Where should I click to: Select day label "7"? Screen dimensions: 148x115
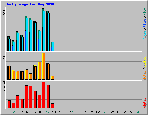coord(36,112)
